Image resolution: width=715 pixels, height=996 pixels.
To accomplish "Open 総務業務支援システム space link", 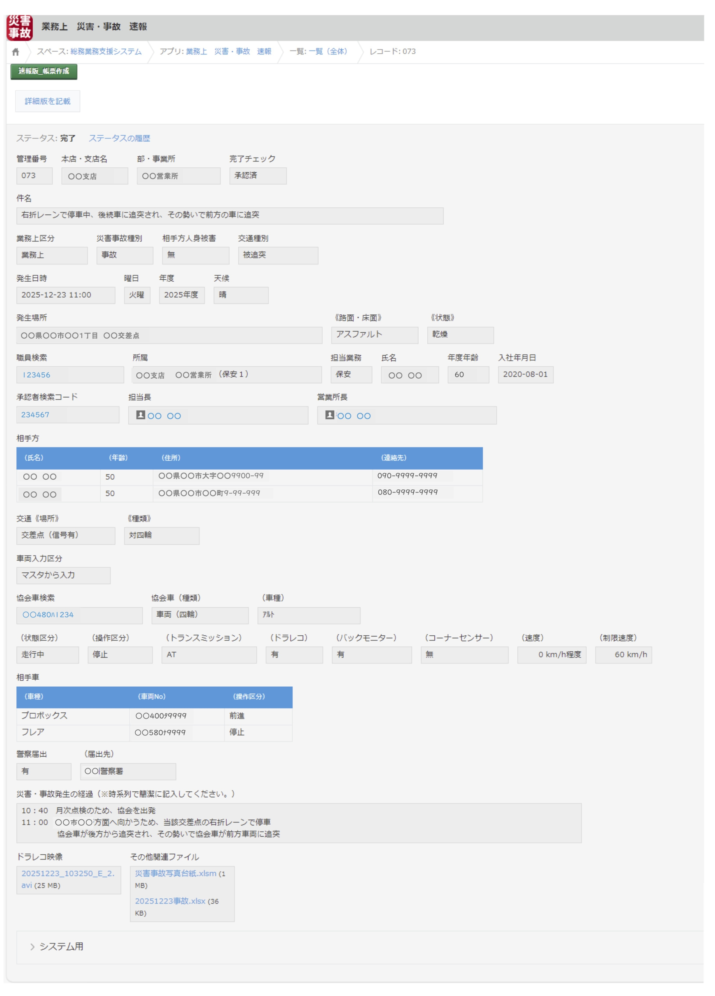I will tap(106, 52).
